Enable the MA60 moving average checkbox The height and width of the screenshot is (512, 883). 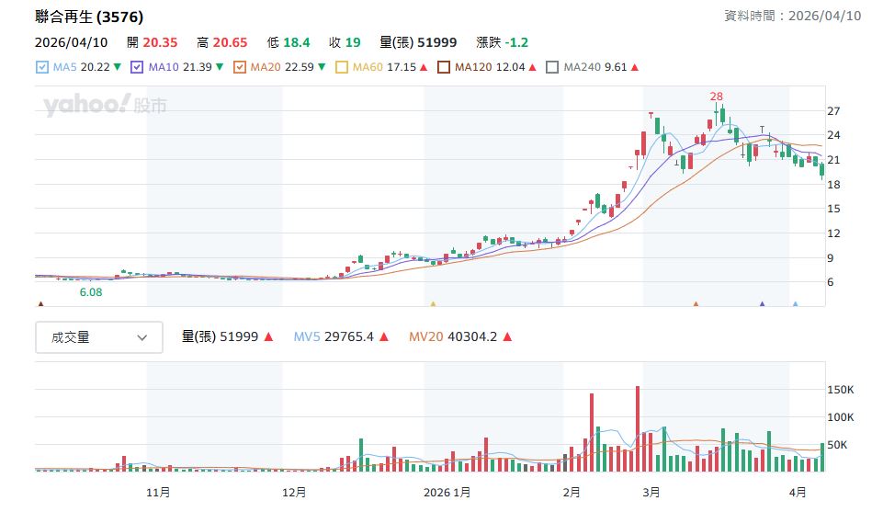coord(343,67)
